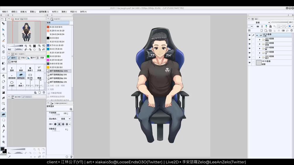
Task: Select the Balloon speech bubble tool
Action: pyautogui.click(x=4, y=120)
